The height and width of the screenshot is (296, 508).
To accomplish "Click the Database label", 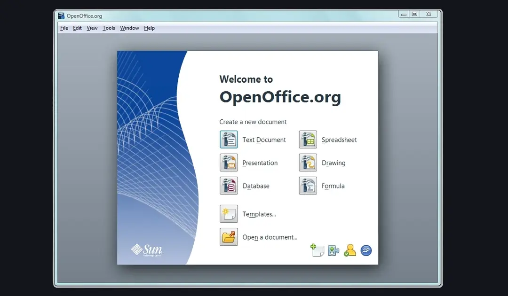I will pos(256,186).
